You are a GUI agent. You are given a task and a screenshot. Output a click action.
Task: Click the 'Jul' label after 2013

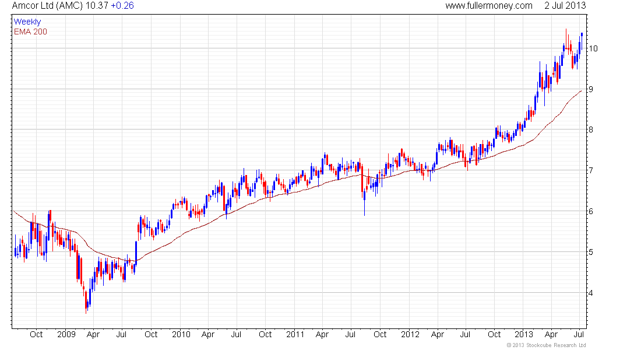[x=579, y=334]
